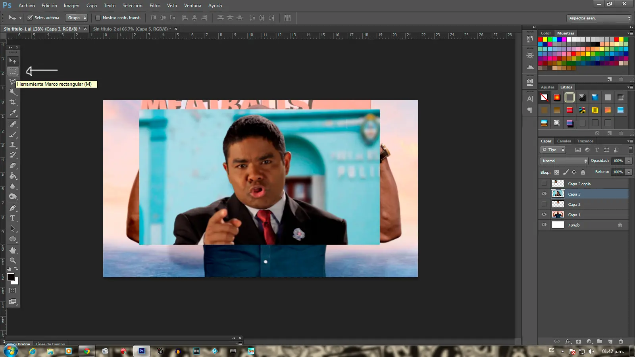Open the Aspectos esen. workspace dropdown
Viewport: 635px width, 357px height.
pos(599,18)
